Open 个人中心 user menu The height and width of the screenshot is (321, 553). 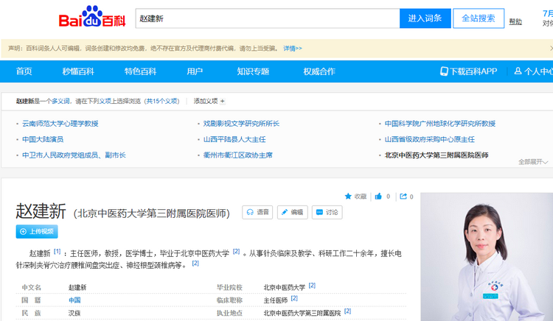coord(533,71)
